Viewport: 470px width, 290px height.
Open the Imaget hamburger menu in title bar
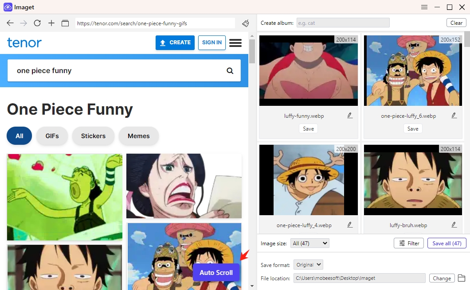pyautogui.click(x=424, y=7)
